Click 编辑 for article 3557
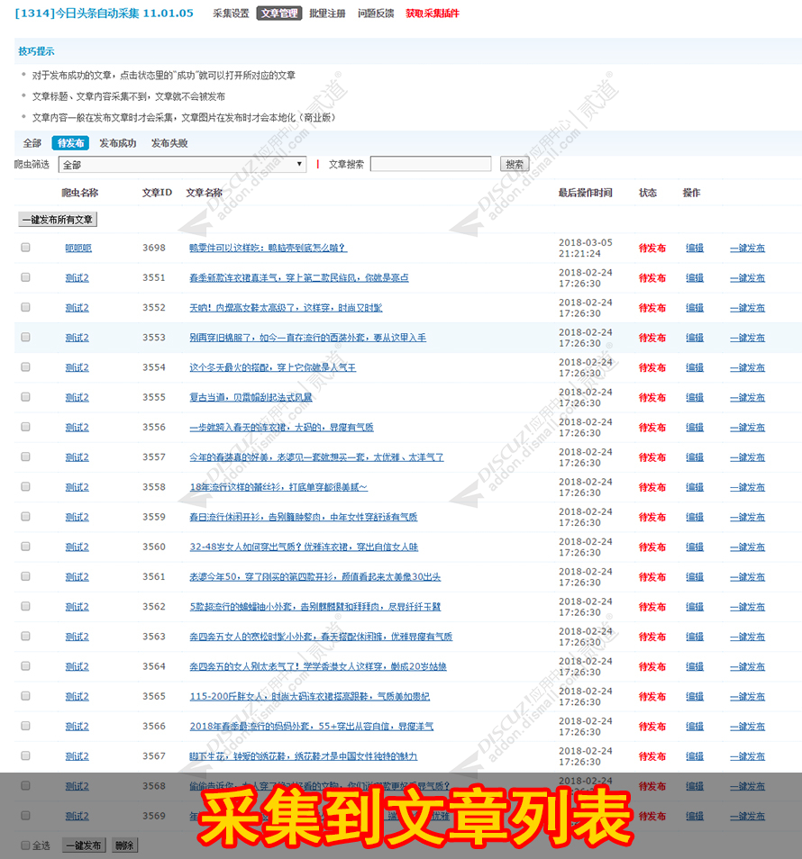 click(695, 457)
